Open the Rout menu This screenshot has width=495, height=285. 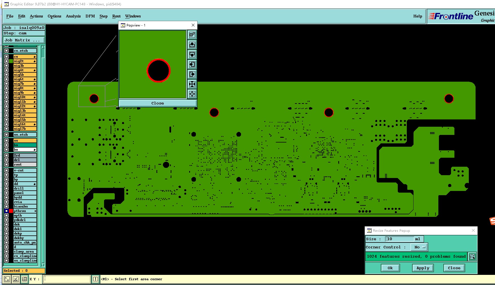click(x=116, y=16)
